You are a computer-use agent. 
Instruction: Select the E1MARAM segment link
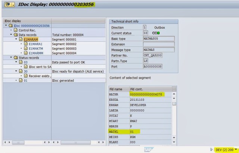(x=31, y=40)
